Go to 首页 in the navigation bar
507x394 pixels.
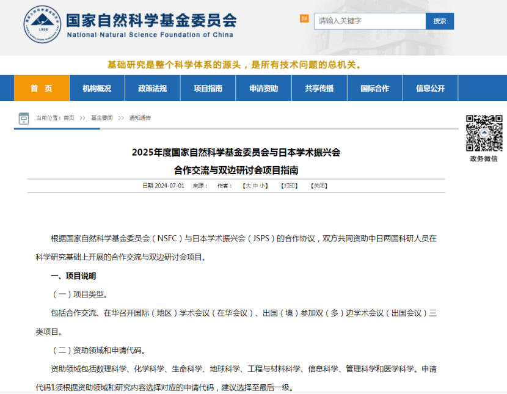point(42,88)
